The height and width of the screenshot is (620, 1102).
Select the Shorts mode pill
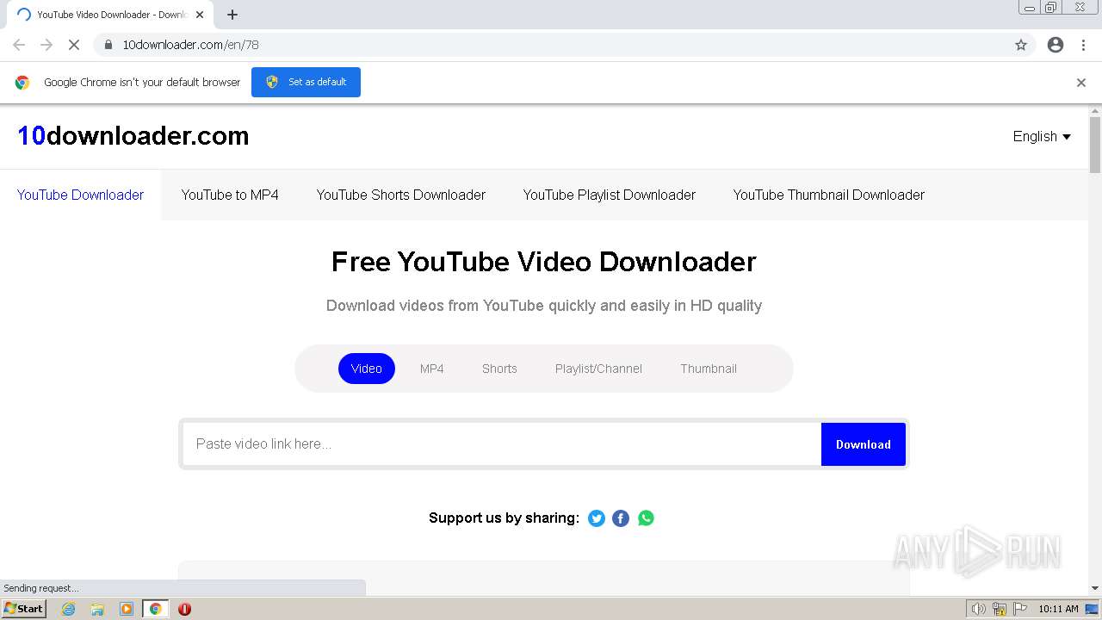[499, 369]
